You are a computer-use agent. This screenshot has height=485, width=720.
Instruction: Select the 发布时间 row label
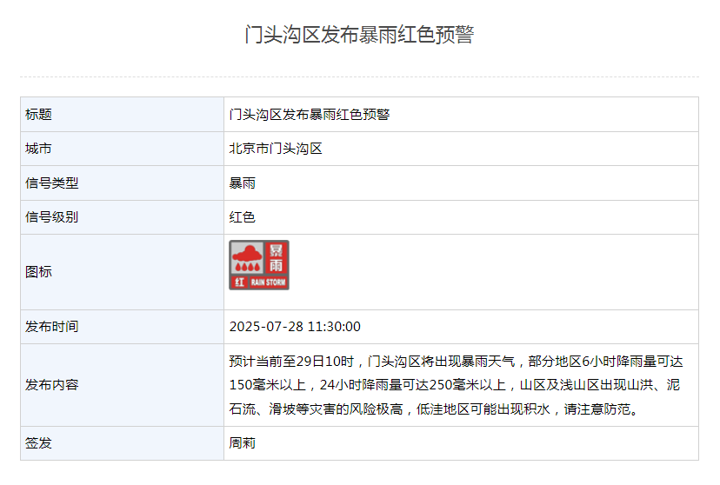[x=52, y=326]
